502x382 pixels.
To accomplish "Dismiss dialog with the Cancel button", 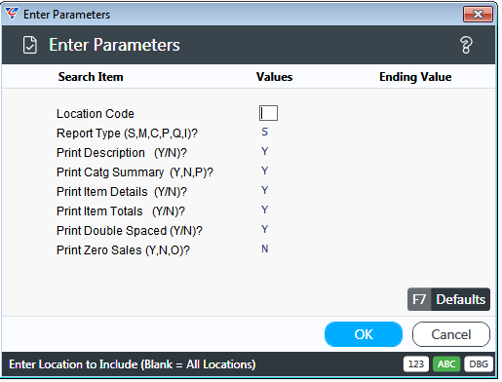I will [451, 334].
